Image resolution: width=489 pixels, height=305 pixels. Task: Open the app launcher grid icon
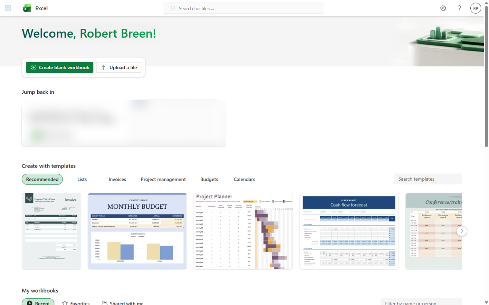(8, 8)
